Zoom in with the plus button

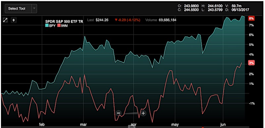143,113
